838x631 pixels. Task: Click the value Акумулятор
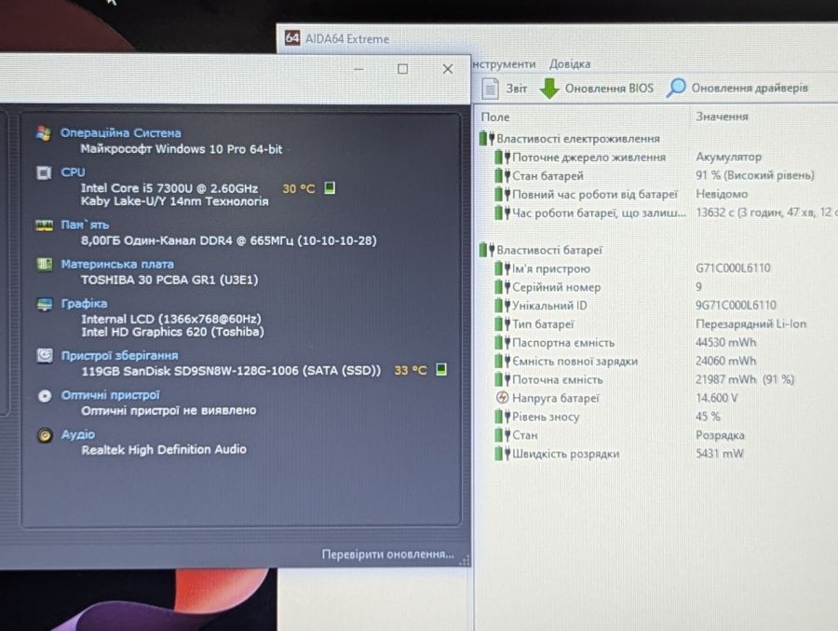click(728, 157)
